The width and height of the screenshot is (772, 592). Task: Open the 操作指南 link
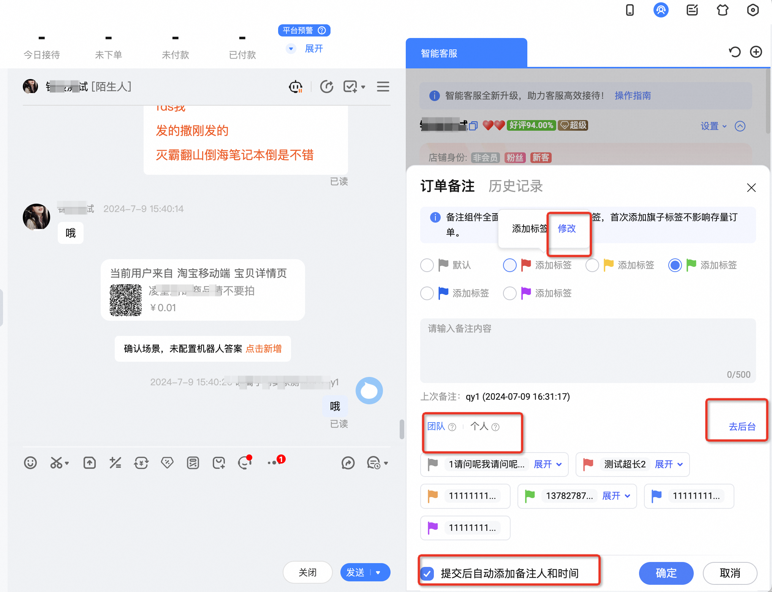tap(633, 96)
